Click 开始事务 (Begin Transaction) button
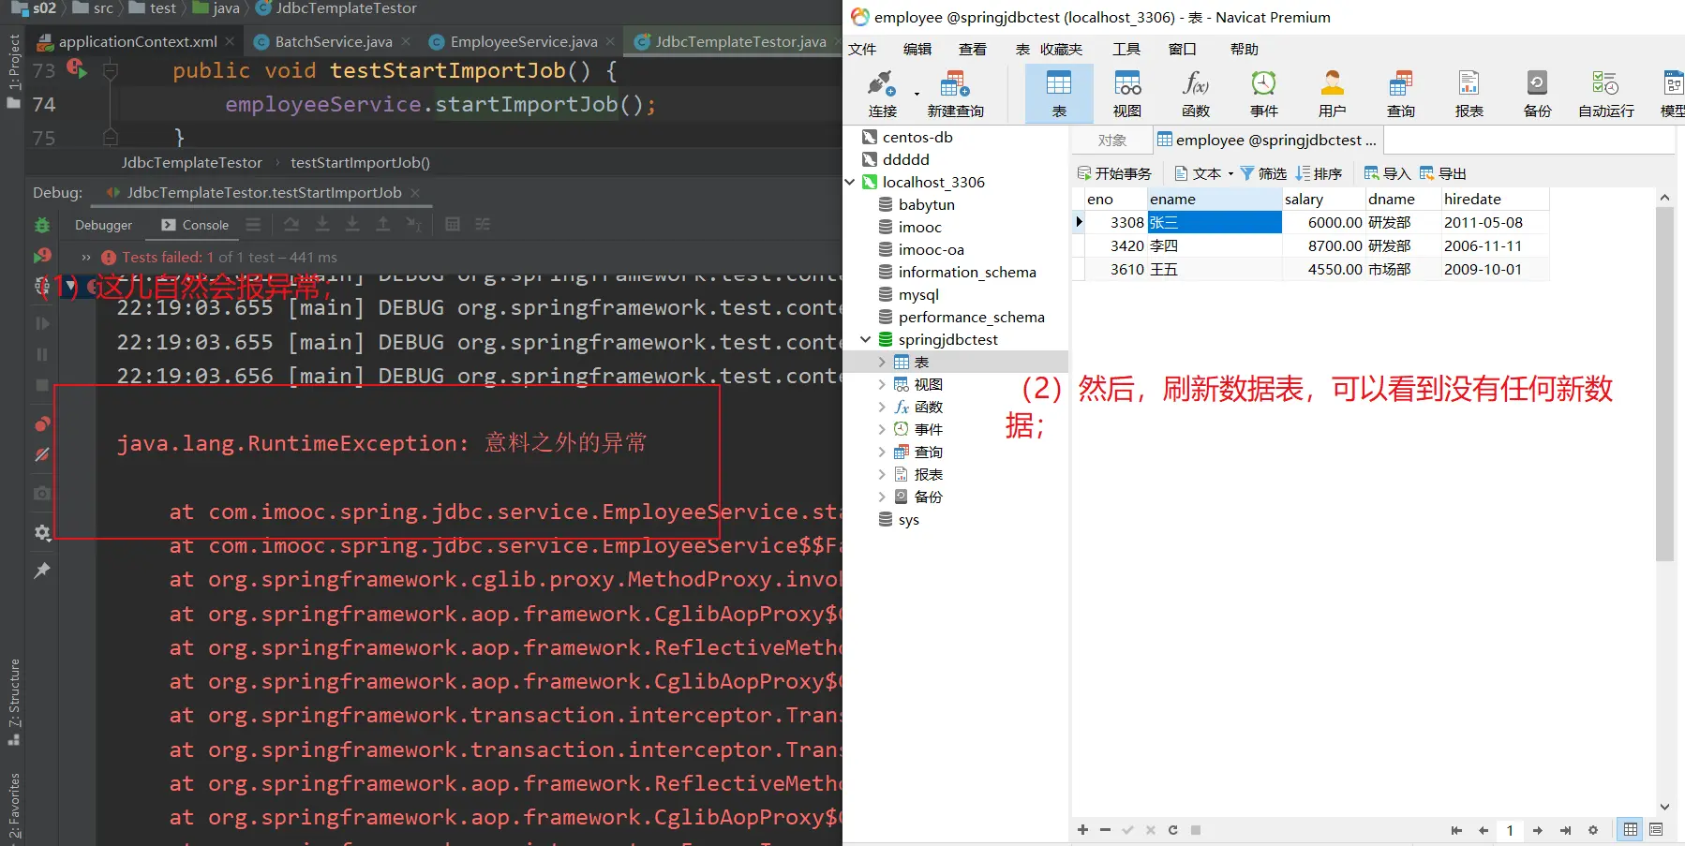 (x=1114, y=173)
